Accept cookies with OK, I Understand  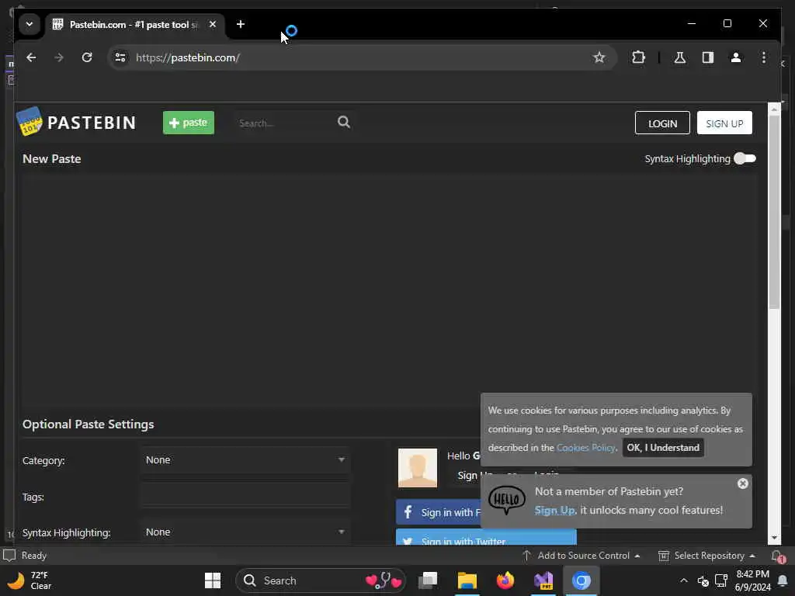click(x=663, y=448)
